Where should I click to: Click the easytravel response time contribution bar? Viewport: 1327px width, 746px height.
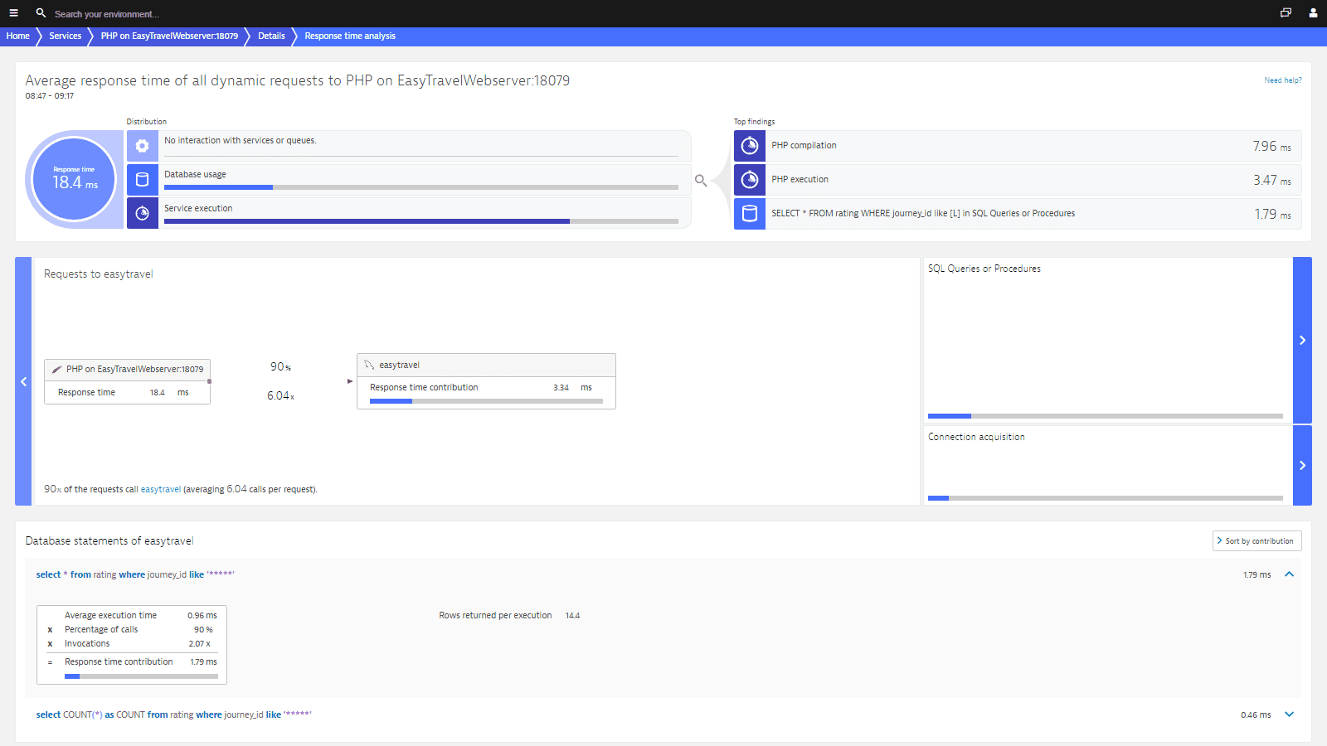click(x=486, y=401)
